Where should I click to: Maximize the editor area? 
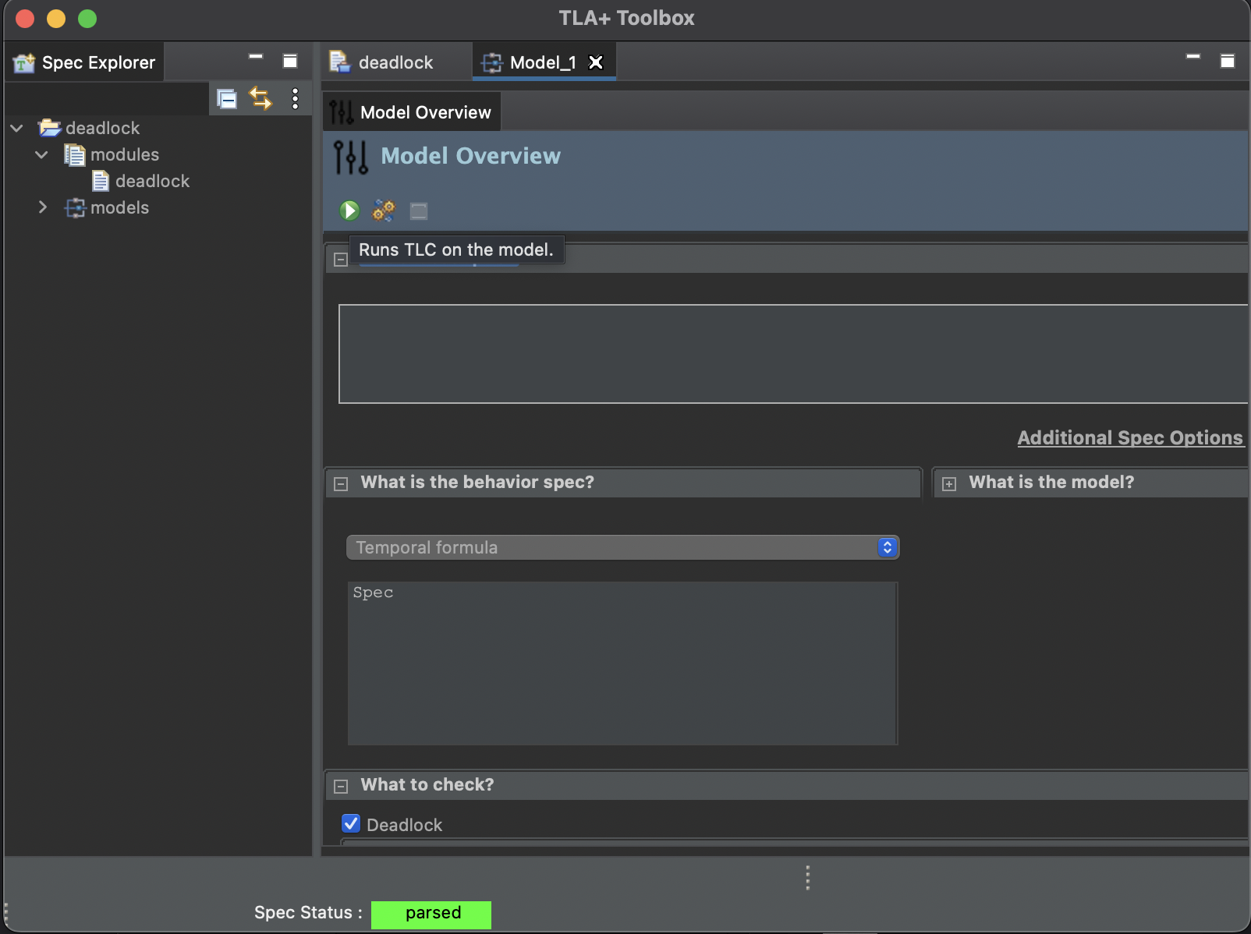pos(1228,61)
